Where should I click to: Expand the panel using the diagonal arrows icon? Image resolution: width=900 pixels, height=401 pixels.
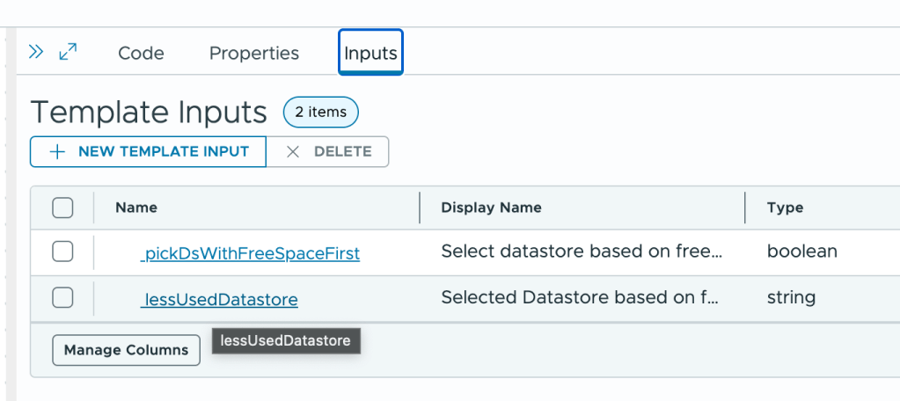[68, 52]
